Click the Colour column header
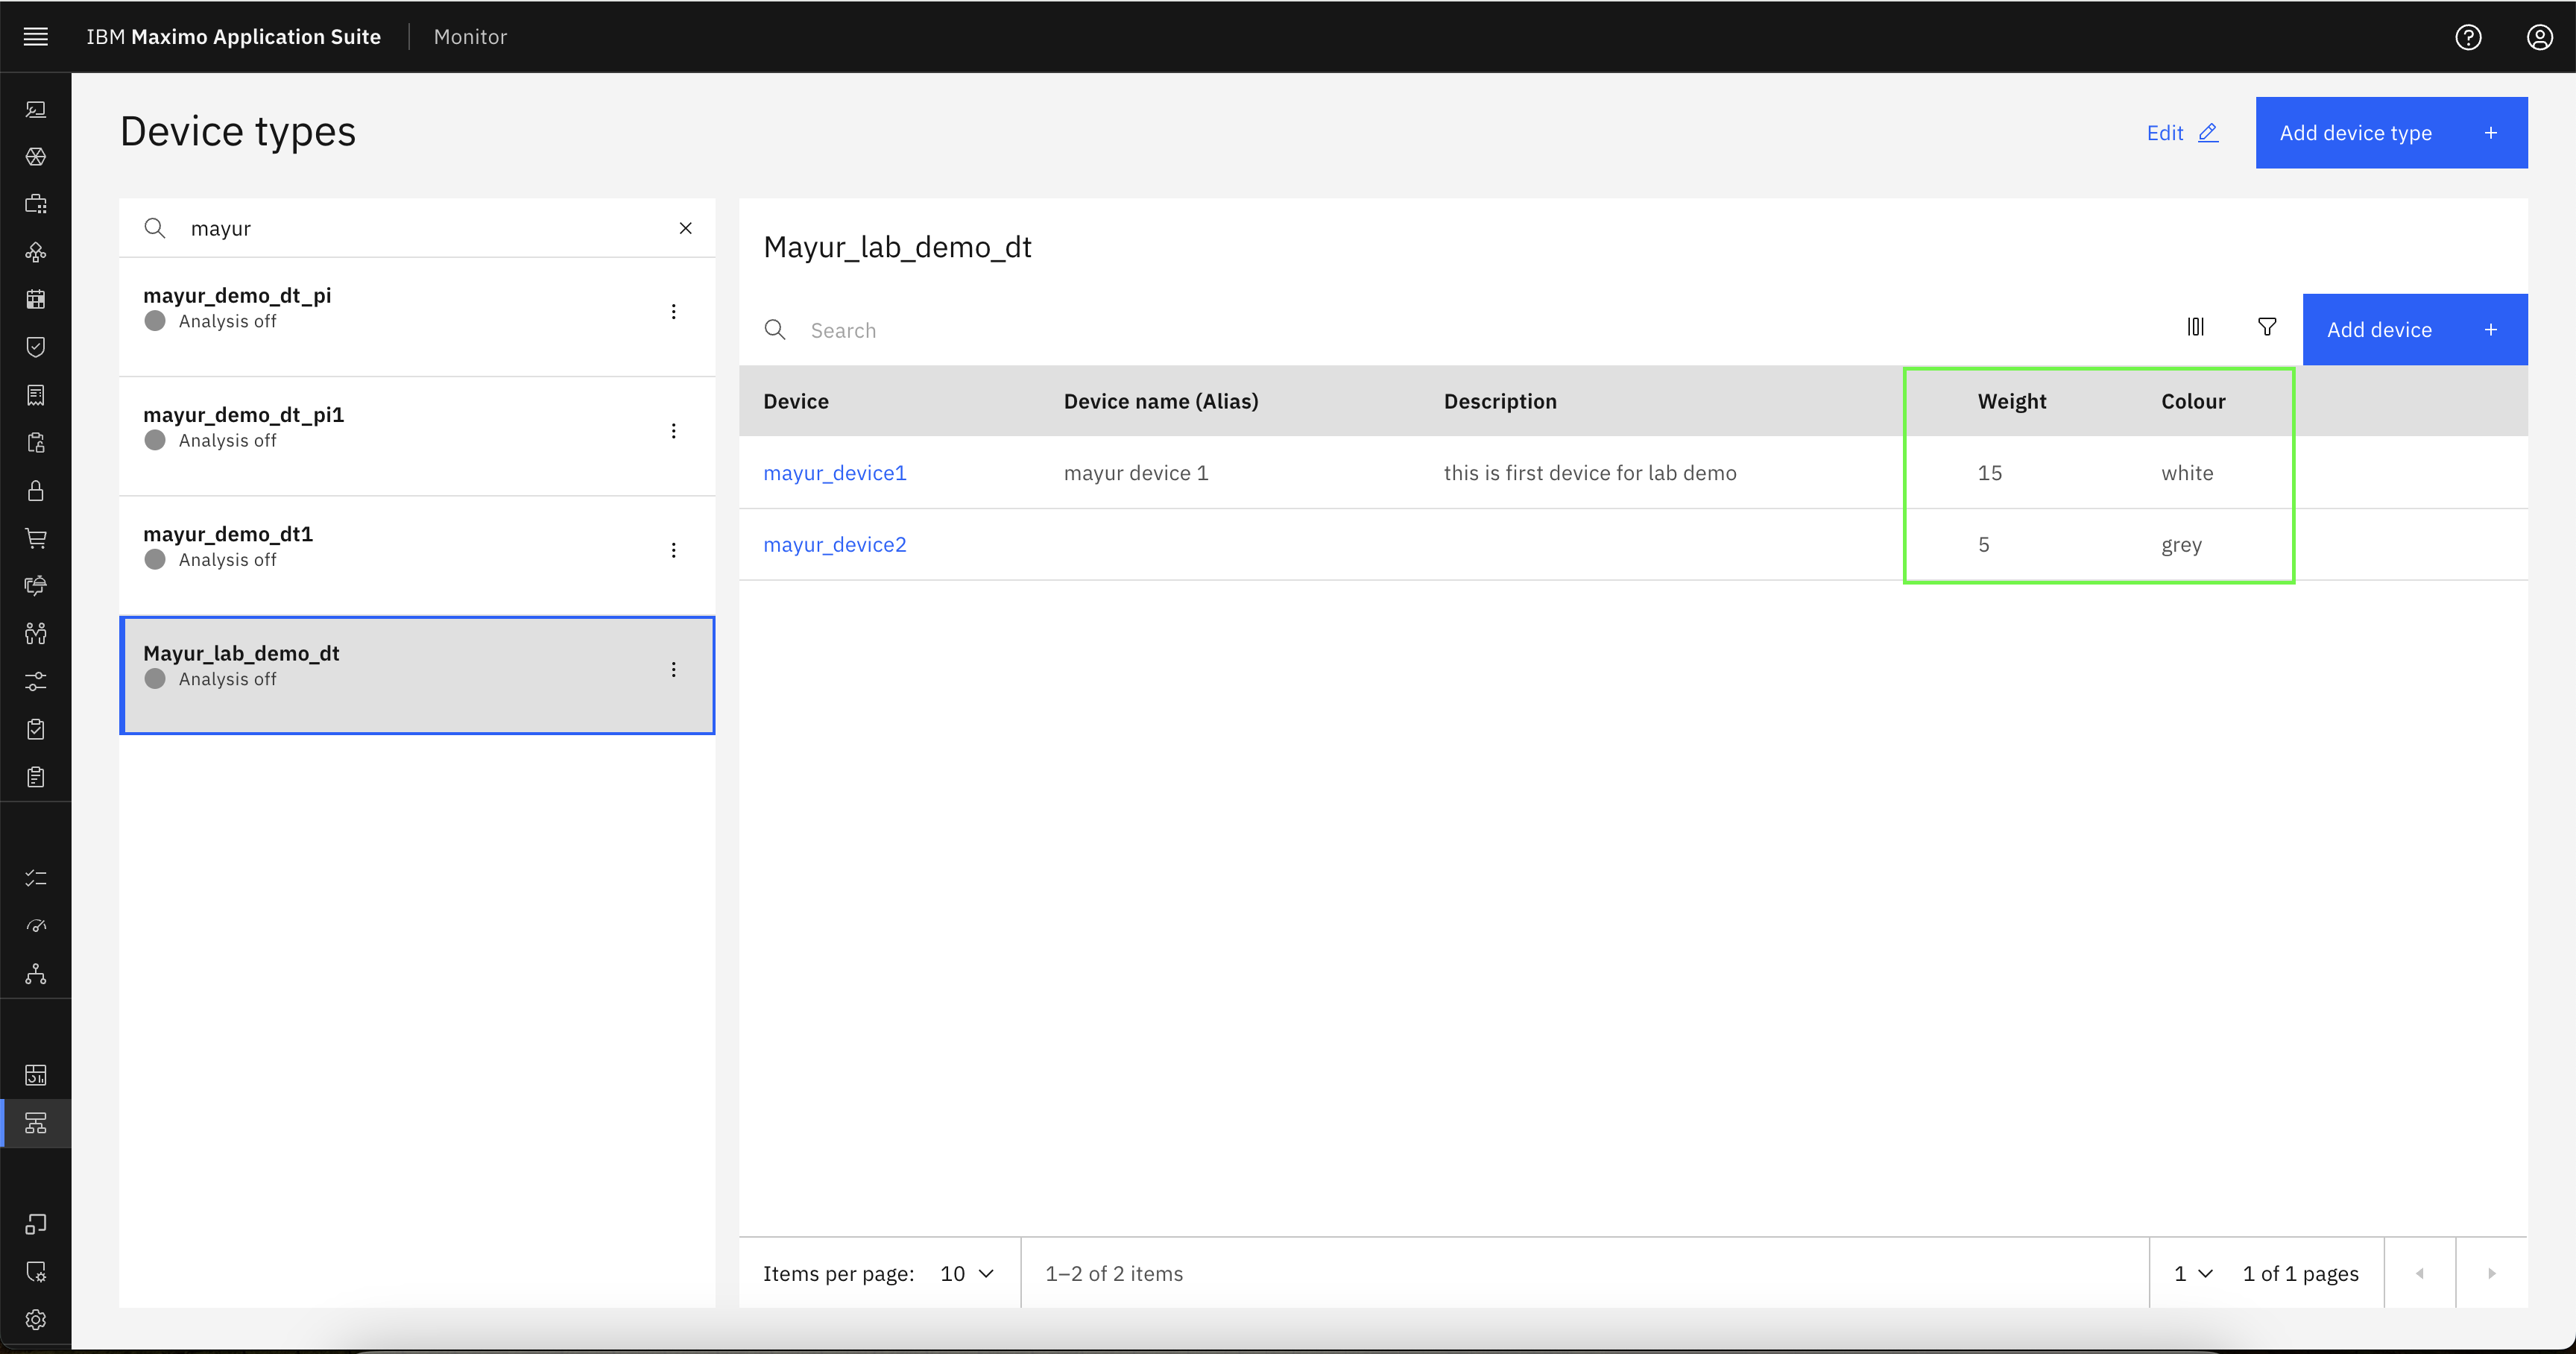This screenshot has height=1354, width=2576. (2193, 401)
